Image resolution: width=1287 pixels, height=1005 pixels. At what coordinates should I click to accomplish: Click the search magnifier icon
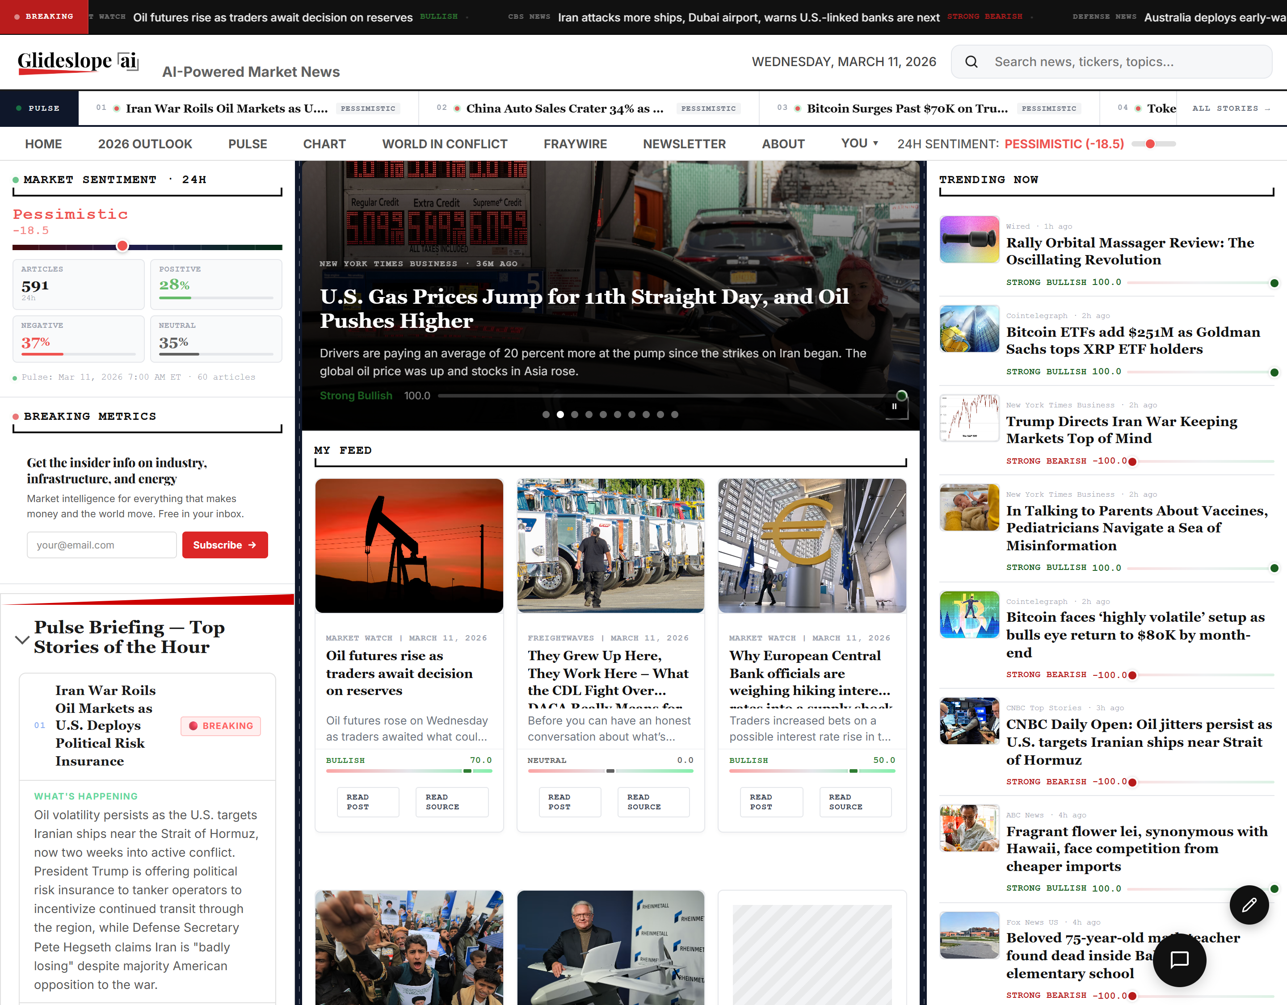pos(971,62)
